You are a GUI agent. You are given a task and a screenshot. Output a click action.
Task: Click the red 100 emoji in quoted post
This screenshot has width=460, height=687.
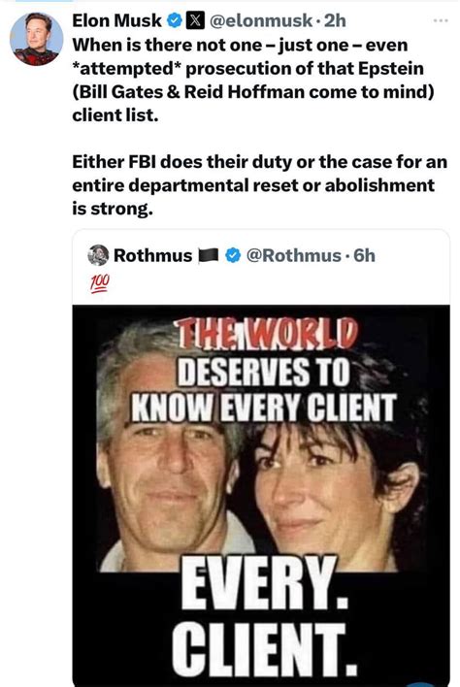(100, 283)
